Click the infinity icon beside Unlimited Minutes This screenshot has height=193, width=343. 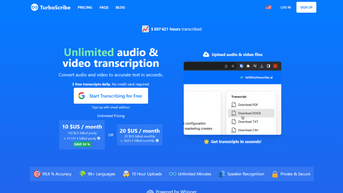172,174
